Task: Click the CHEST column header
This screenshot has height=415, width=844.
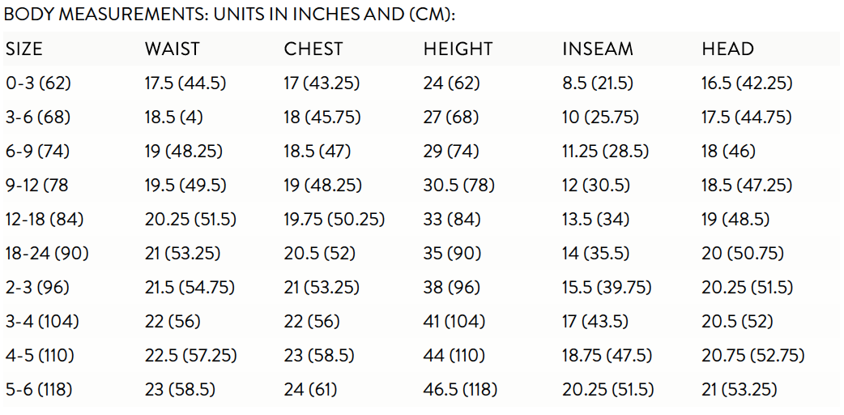Action: [x=313, y=49]
